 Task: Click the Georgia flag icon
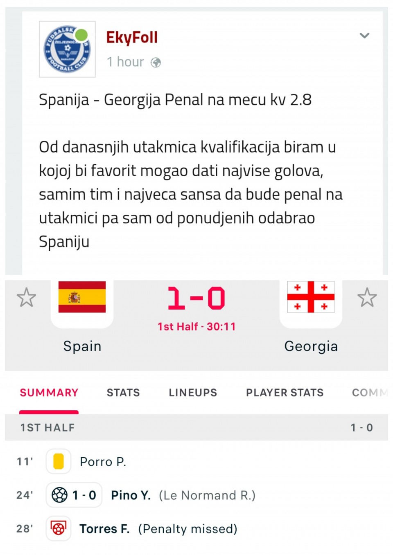311,297
